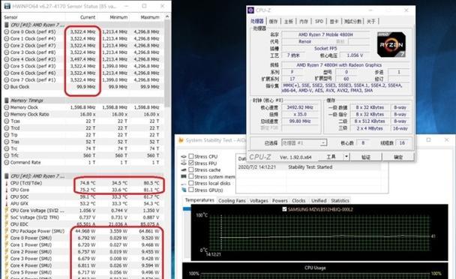The image size is (456, 279).
Task: Click the confirm button in CPU-Z
Action: (398, 157)
